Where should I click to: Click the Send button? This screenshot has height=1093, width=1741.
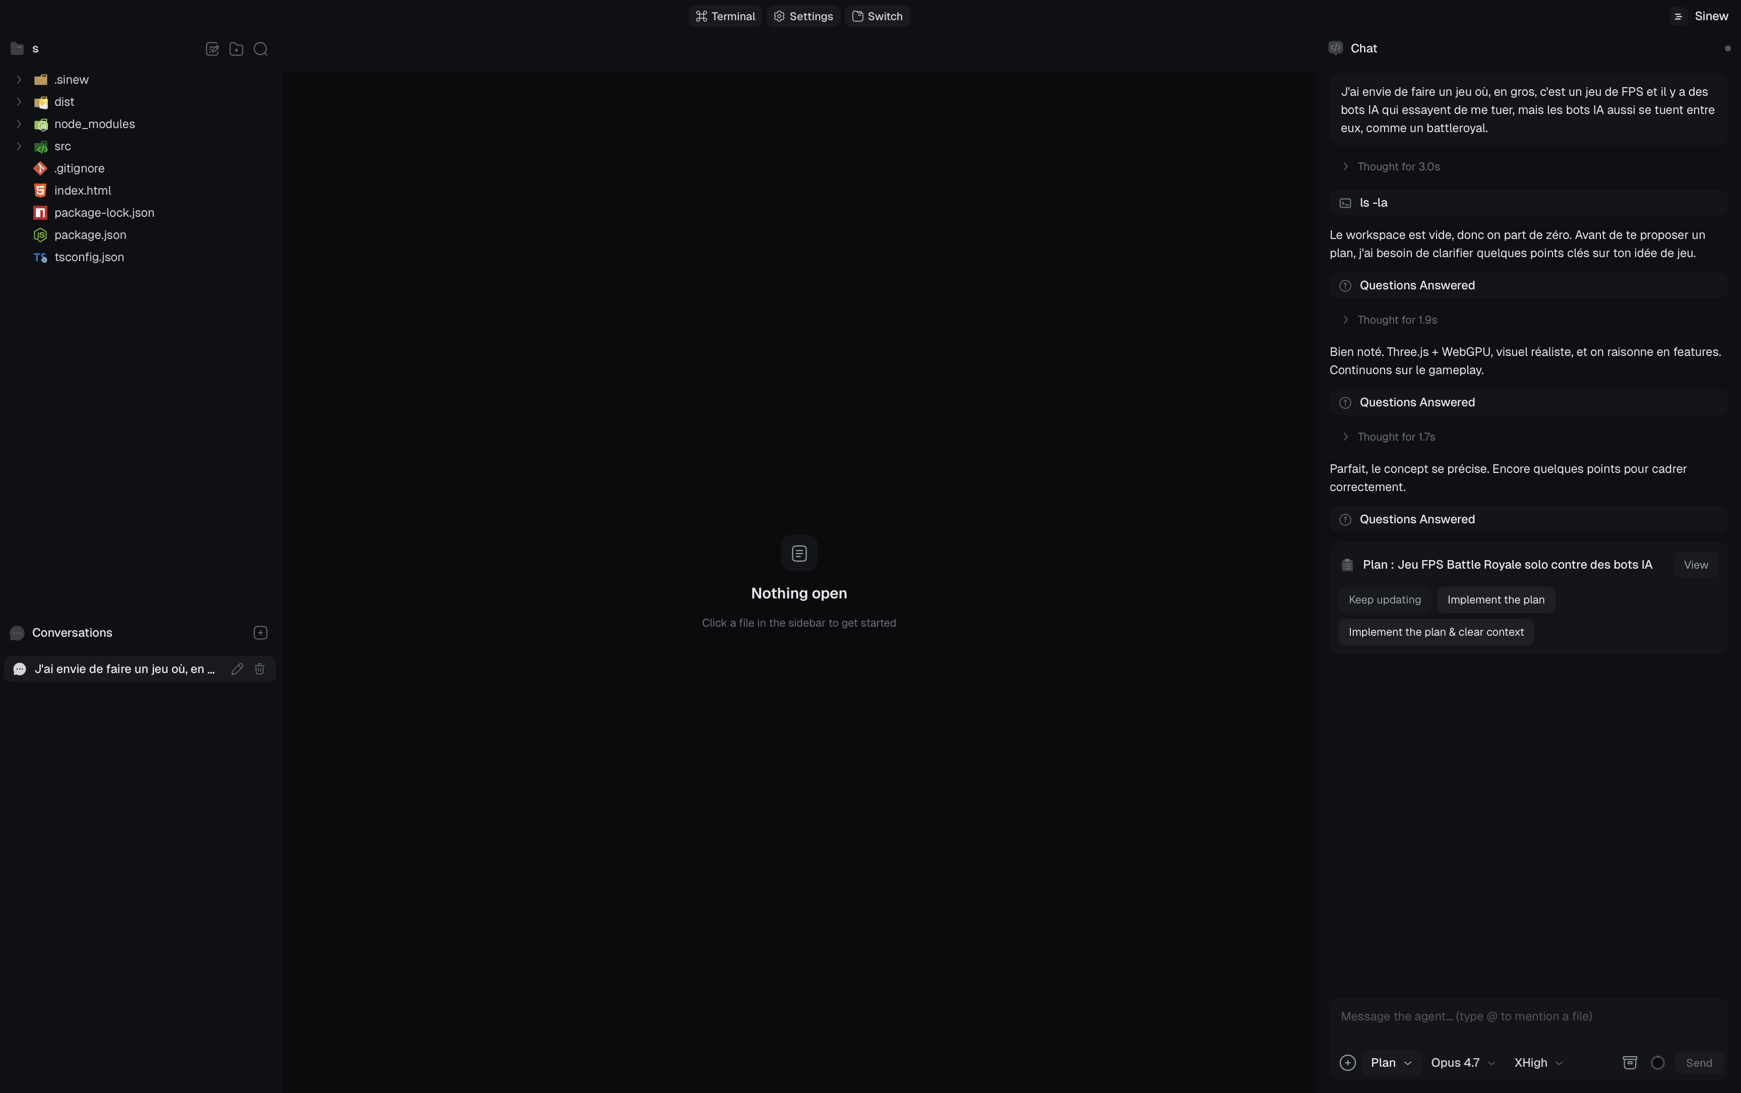pyautogui.click(x=1698, y=1063)
